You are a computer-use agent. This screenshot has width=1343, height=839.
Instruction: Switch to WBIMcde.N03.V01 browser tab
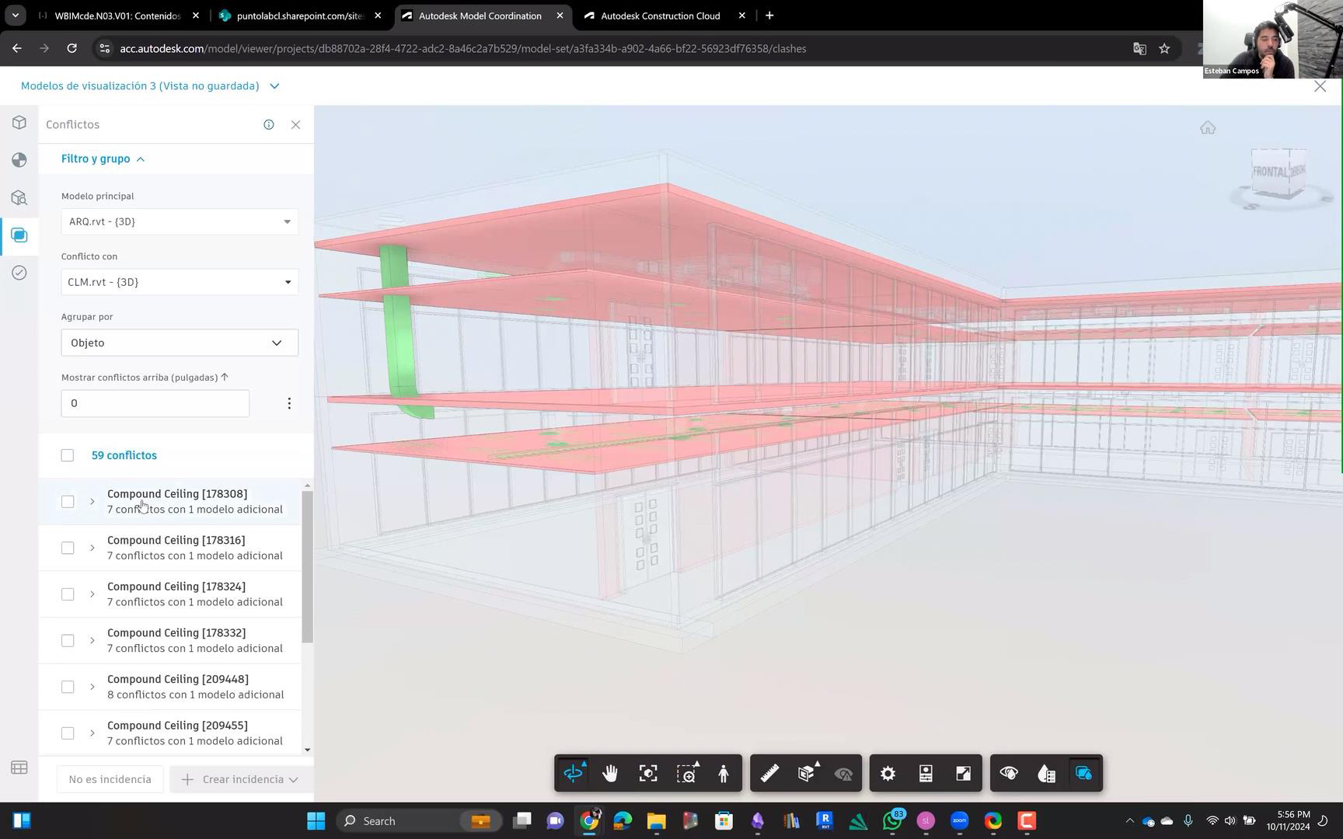click(117, 16)
